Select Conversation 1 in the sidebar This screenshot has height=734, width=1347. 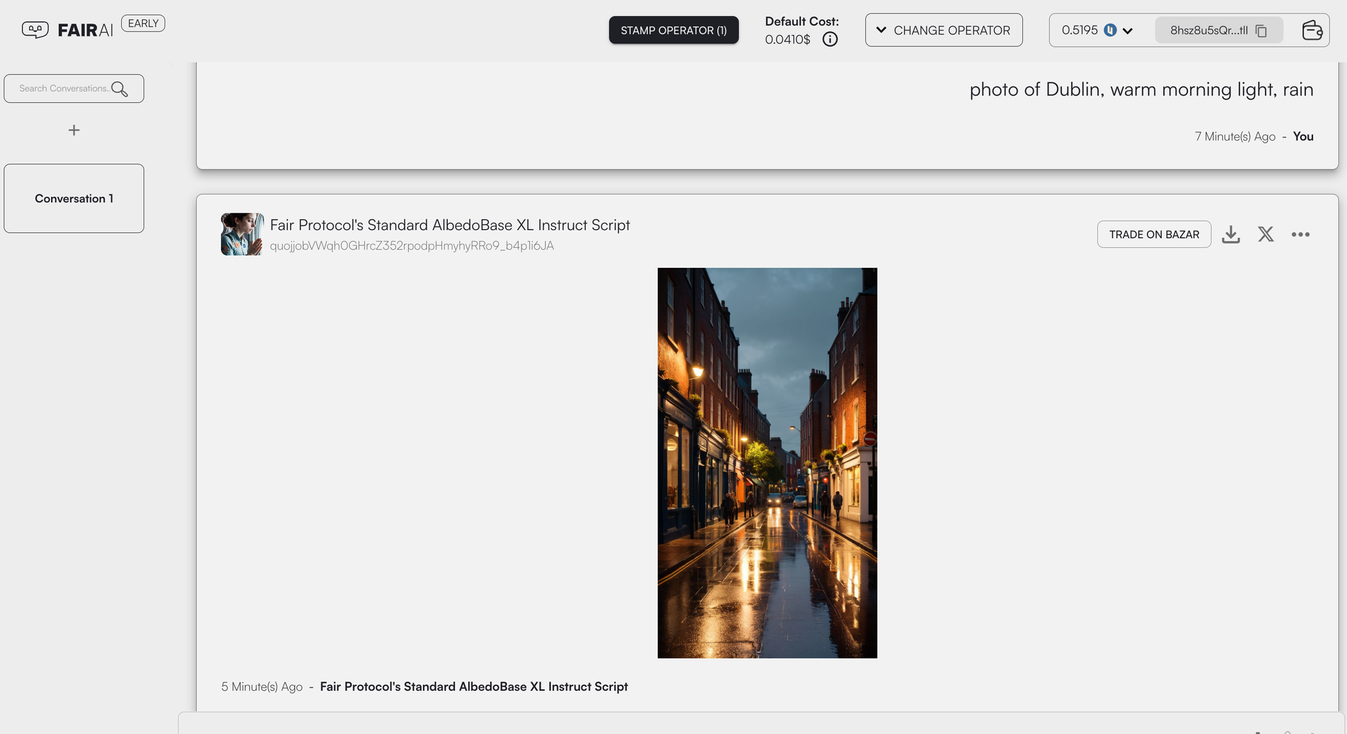click(74, 198)
